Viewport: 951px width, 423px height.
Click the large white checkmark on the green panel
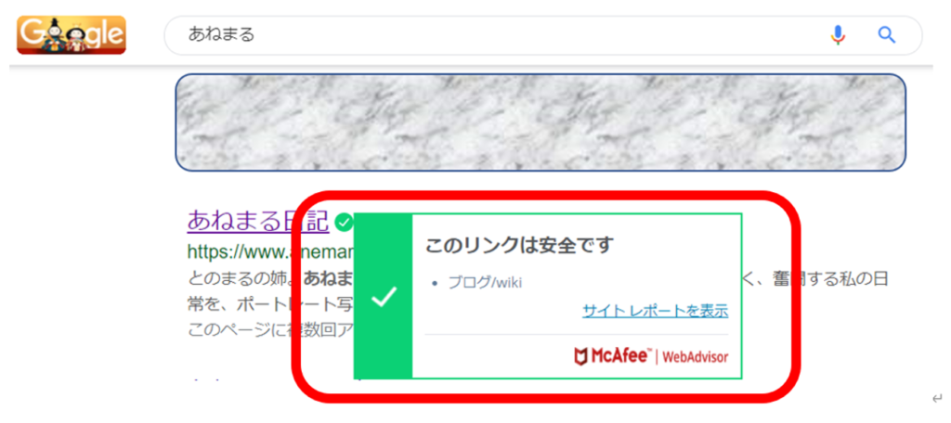click(384, 297)
